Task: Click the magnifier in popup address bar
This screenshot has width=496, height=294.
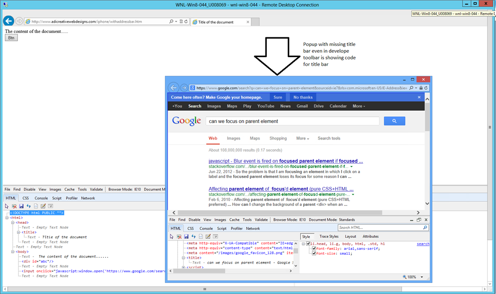Action: [x=411, y=88]
